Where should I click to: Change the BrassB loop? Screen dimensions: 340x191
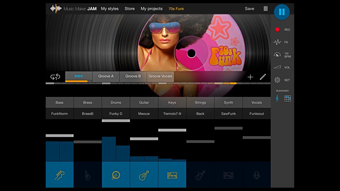tap(88, 114)
